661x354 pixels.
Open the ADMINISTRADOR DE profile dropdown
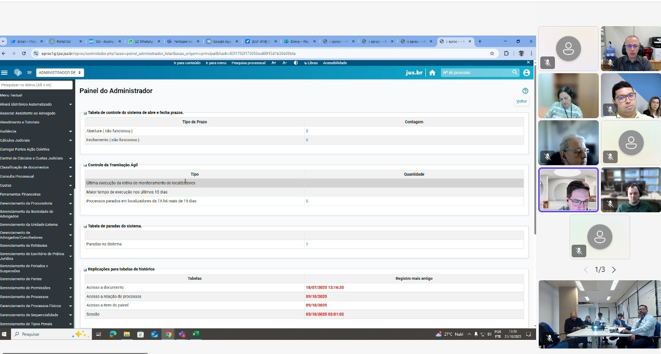click(x=60, y=73)
